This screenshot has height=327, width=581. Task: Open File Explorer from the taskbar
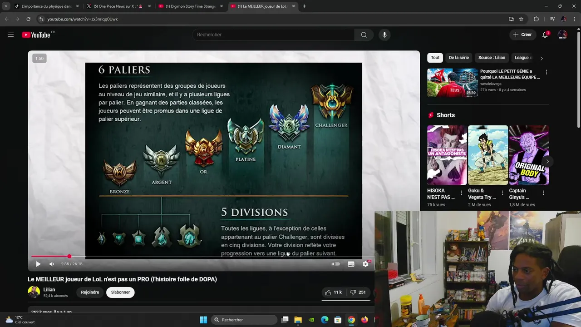[x=298, y=320]
